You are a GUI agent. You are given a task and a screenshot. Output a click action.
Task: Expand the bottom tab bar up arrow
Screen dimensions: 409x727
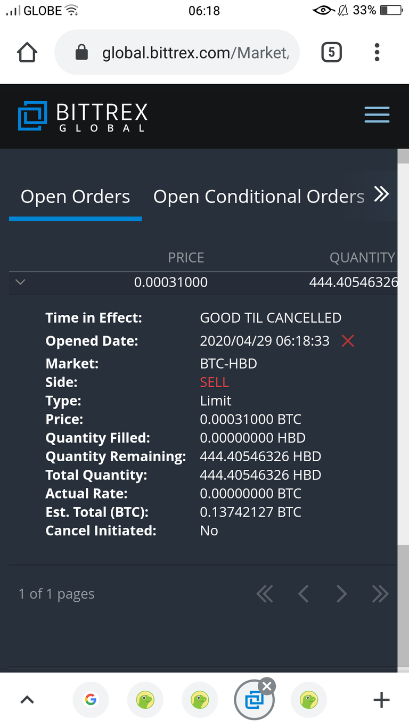click(x=27, y=700)
